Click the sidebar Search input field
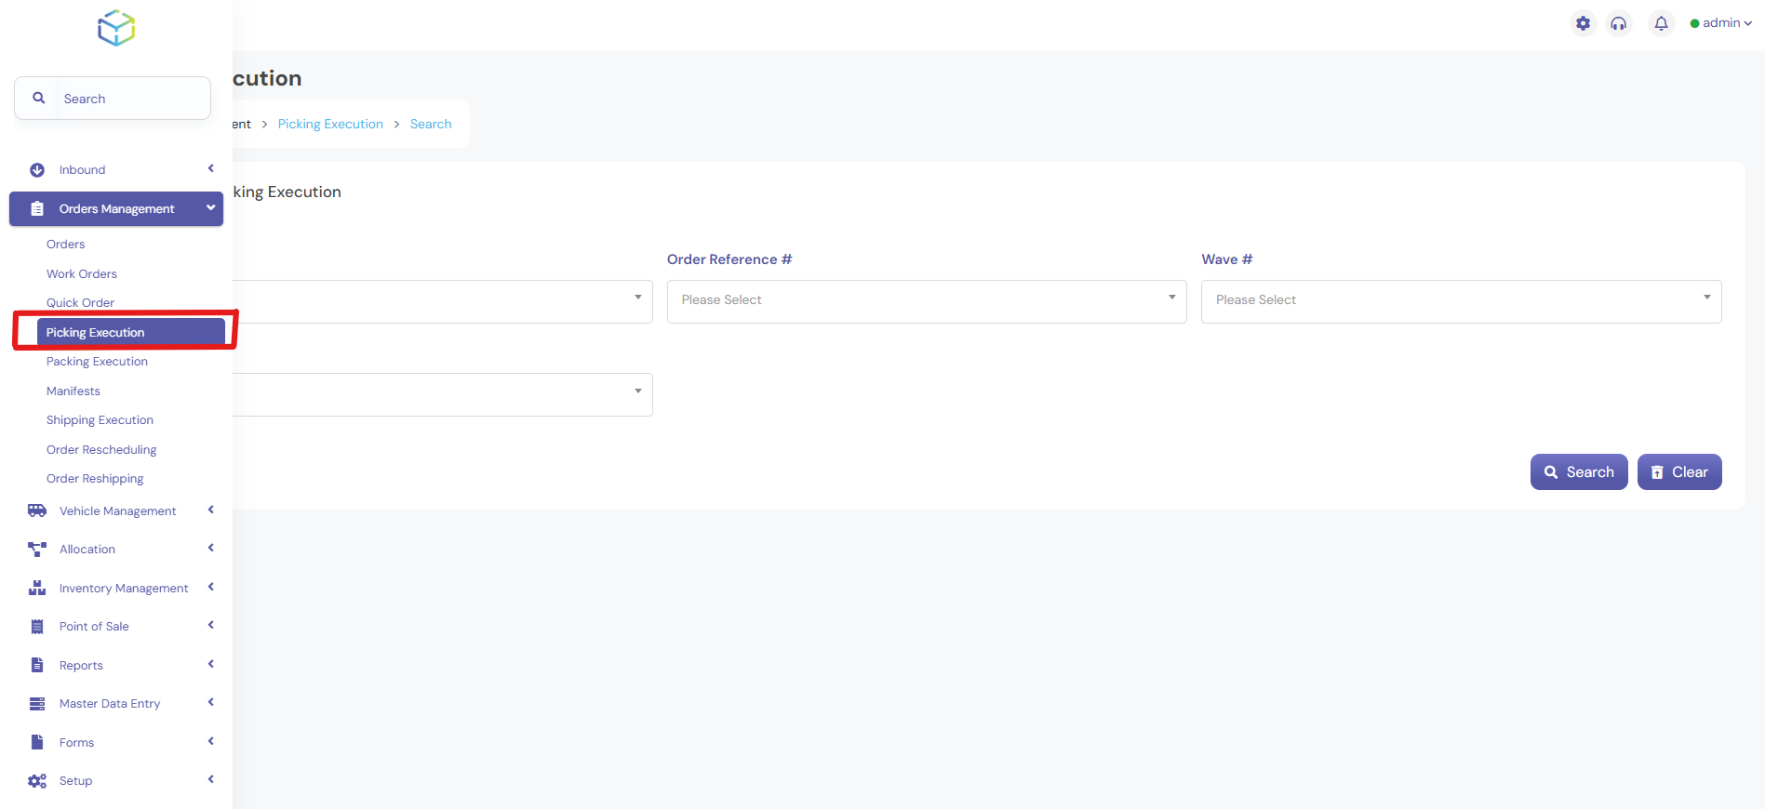The height and width of the screenshot is (809, 1765). 130,99
